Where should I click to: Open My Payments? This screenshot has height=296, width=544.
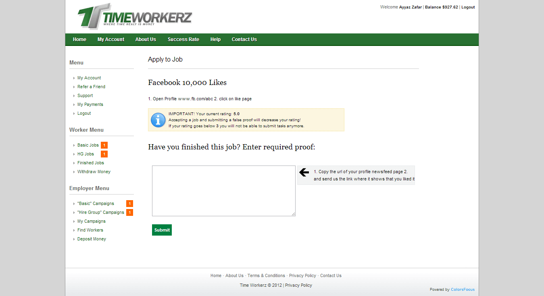click(x=90, y=105)
